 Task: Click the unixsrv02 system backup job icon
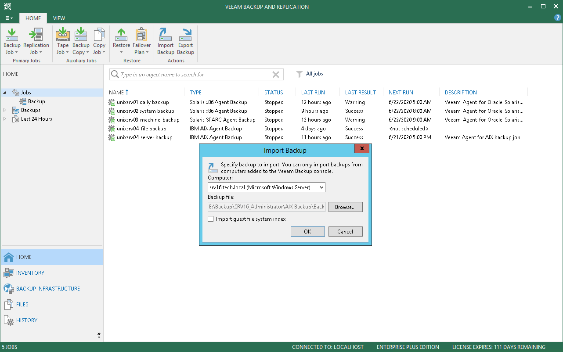click(112, 111)
